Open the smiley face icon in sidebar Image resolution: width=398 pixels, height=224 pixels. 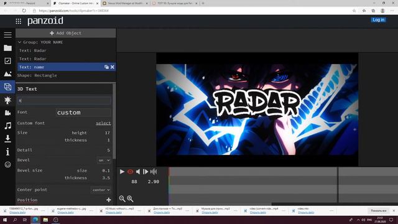(7, 164)
